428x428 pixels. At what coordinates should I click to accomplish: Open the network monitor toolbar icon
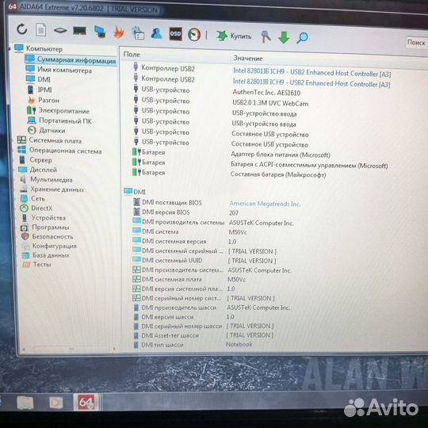(x=100, y=32)
